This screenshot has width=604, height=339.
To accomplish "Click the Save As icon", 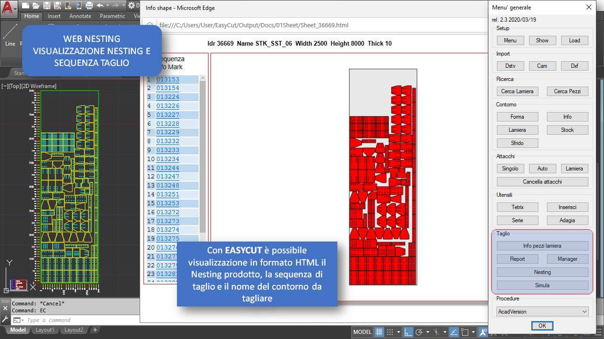I will (x=57, y=6).
